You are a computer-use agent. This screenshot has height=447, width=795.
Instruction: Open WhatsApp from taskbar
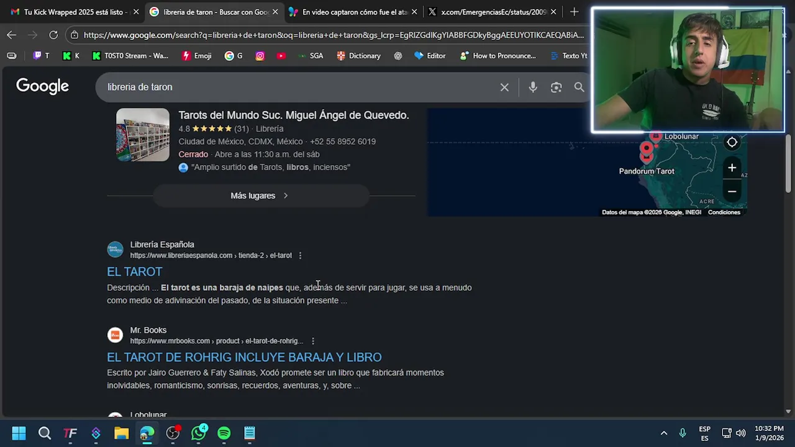[x=198, y=433]
